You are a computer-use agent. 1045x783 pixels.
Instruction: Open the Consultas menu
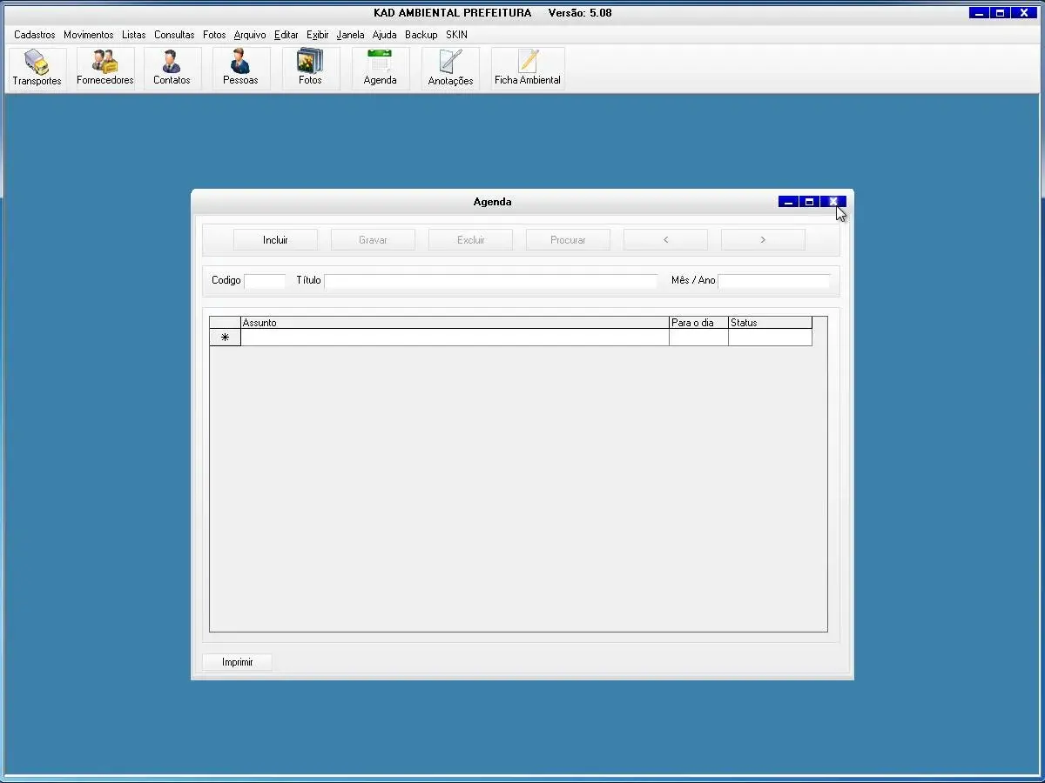[x=174, y=35]
